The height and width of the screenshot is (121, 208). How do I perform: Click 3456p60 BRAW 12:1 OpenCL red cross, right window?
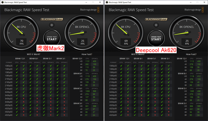point(128,102)
